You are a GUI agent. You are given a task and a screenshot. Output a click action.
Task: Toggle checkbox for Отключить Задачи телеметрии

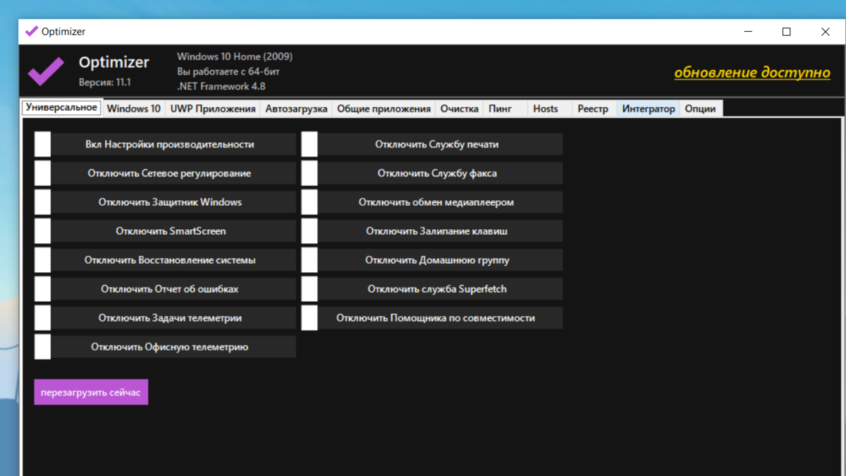tap(43, 318)
